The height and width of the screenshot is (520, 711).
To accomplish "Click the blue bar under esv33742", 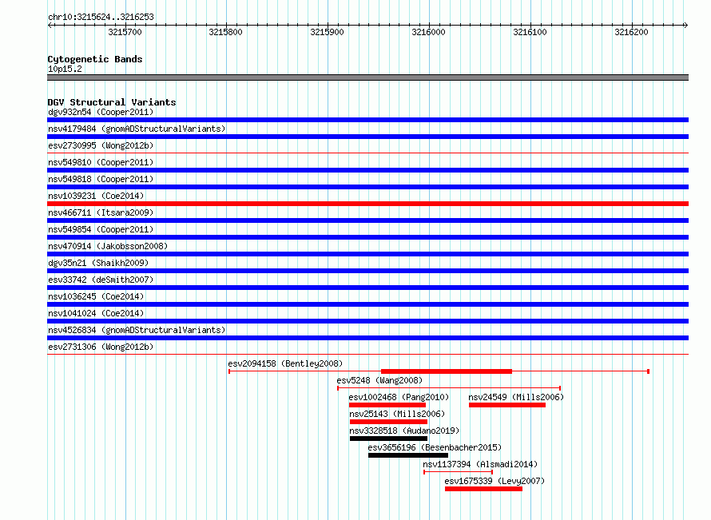I will pos(367,288).
